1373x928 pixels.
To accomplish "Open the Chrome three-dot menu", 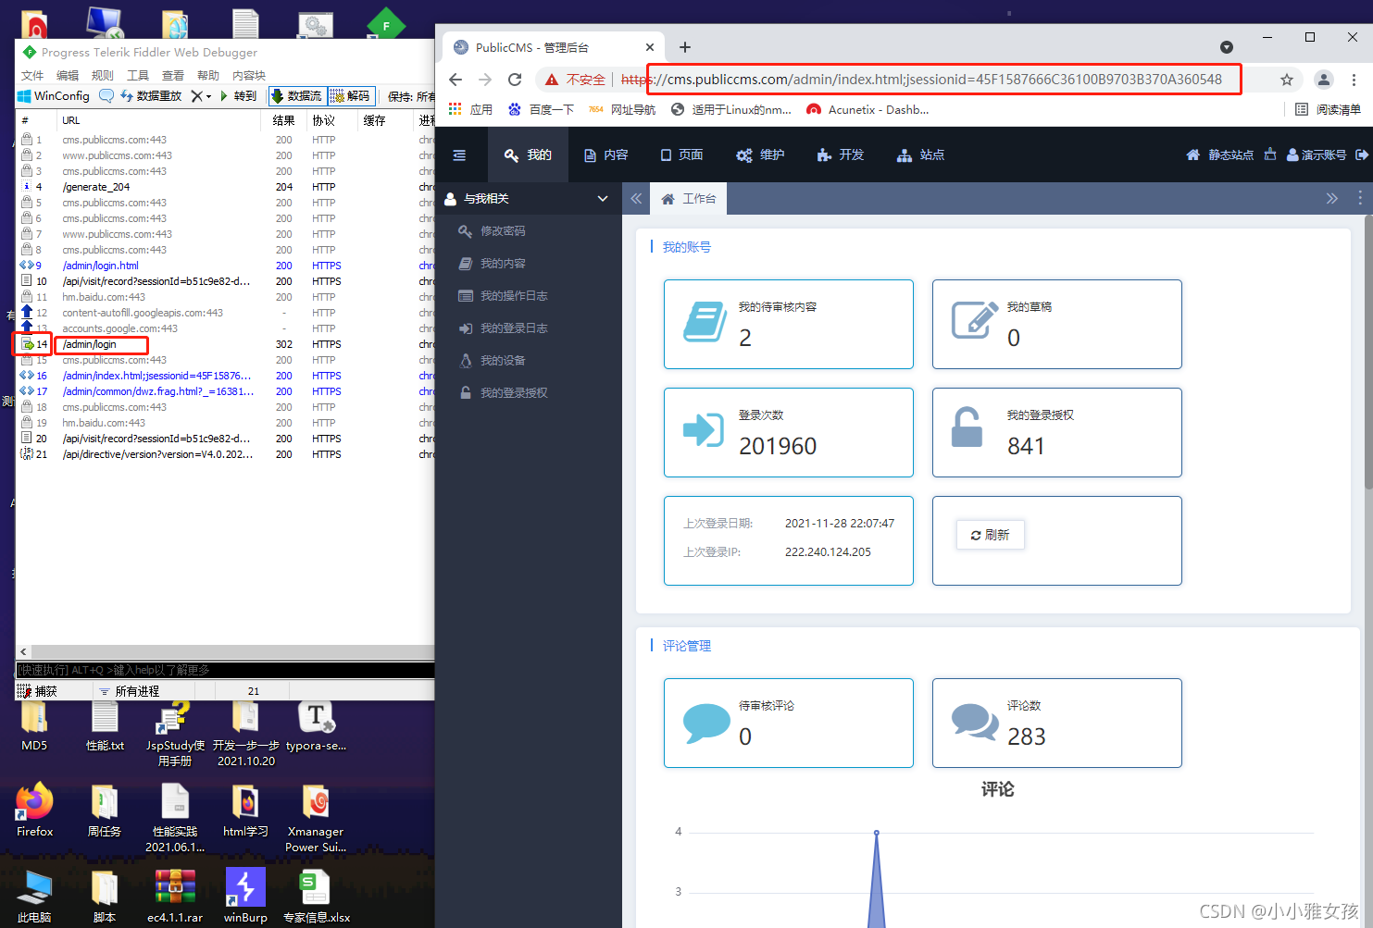I will coord(1354,80).
